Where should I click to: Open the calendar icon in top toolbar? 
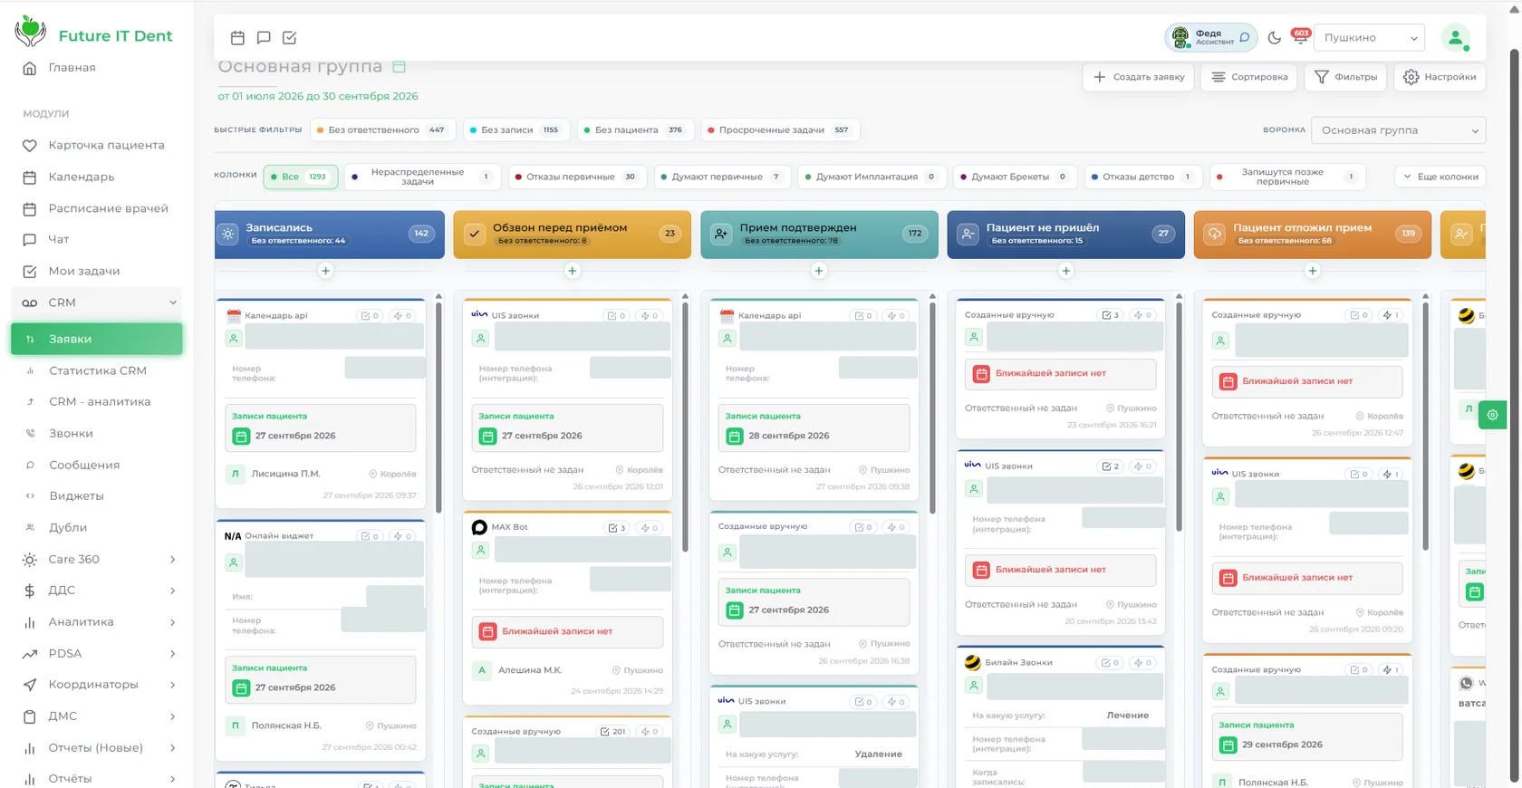[237, 38]
